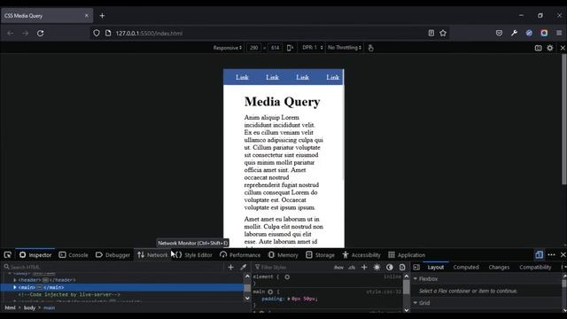567x319 pixels.
Task: Select the CSS Media Query browser tab
Action: point(46,16)
